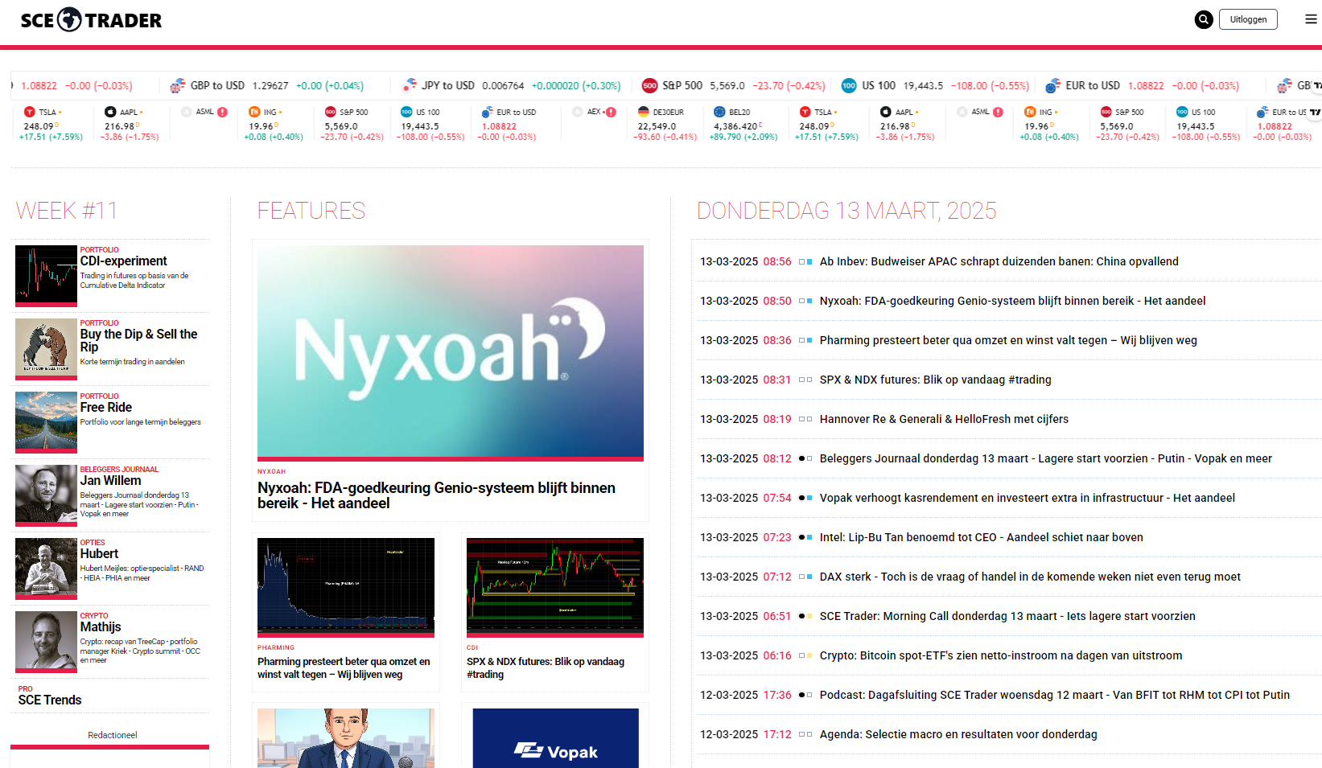Screen dimensions: 1322x768
Task: Open the Pharming chart thumbnail in Features
Action: (x=346, y=587)
